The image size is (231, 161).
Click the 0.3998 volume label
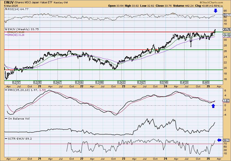100,82
